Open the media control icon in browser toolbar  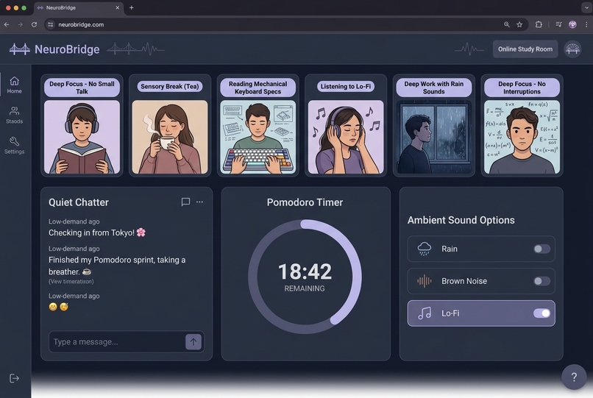[x=558, y=24]
